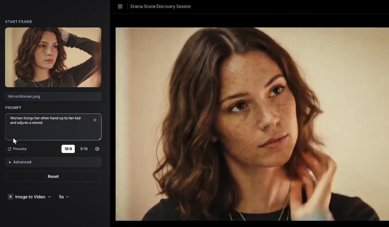Click the START FRAME section label
The image size is (389, 227).
pyautogui.click(x=19, y=22)
